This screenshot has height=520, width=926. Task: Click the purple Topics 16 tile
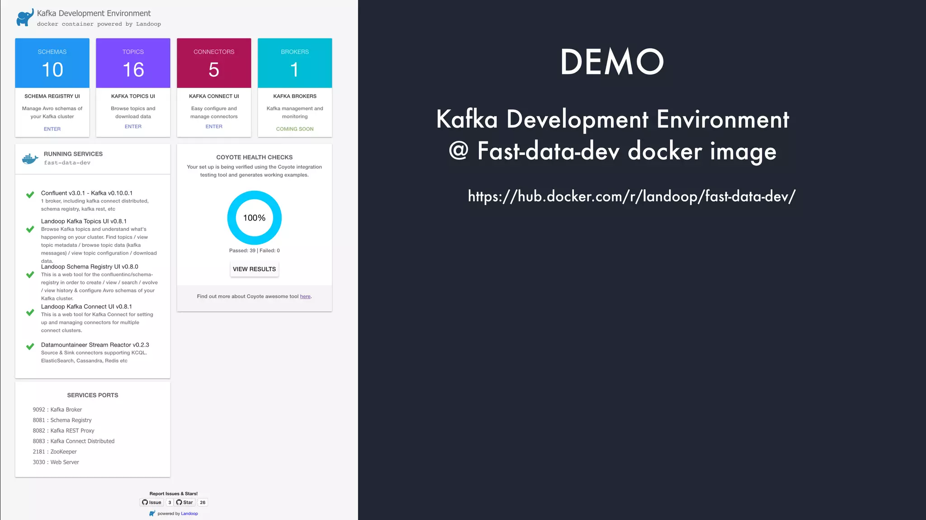click(133, 63)
